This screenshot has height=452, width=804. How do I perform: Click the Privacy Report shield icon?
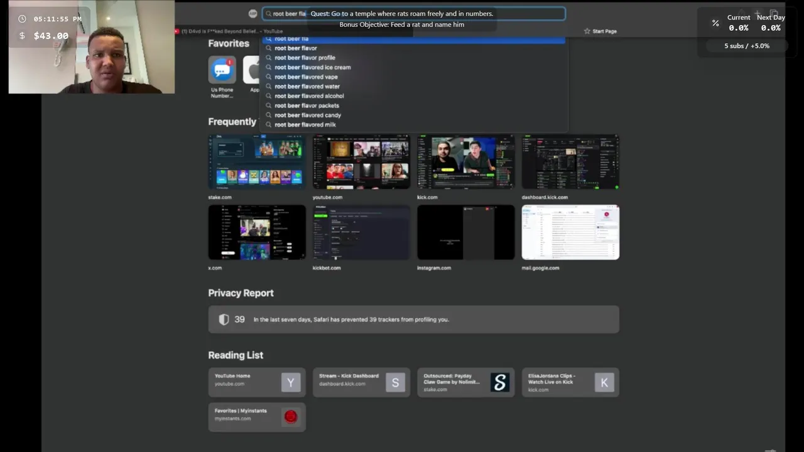pos(224,320)
